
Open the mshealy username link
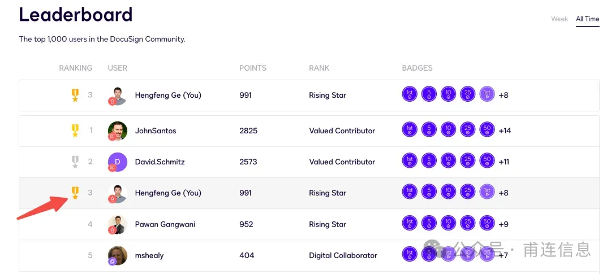point(149,256)
